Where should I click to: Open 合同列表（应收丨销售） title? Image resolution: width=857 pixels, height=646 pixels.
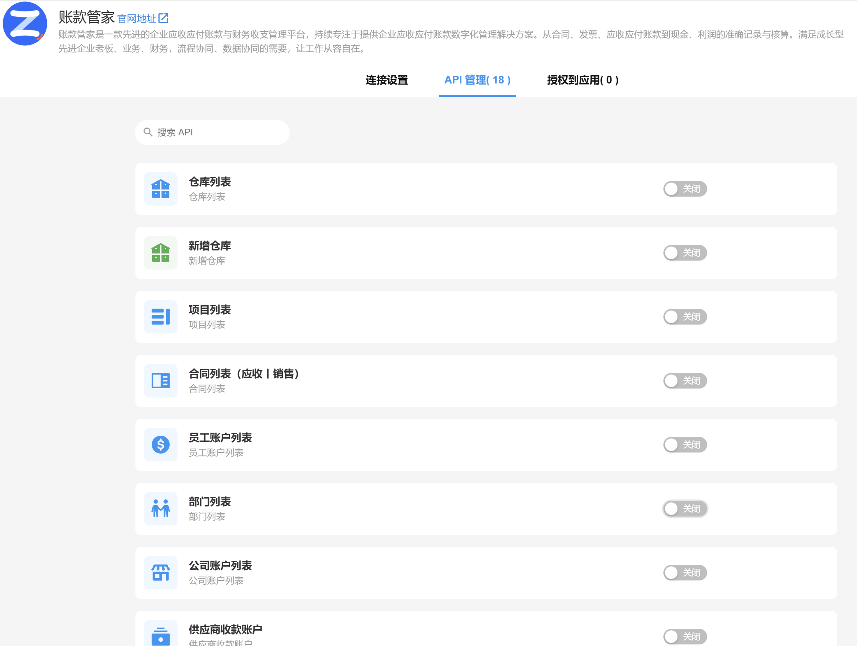[x=244, y=374]
